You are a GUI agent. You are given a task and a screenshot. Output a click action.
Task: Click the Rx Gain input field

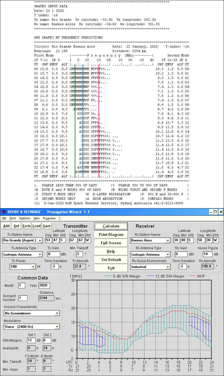coord(181,254)
